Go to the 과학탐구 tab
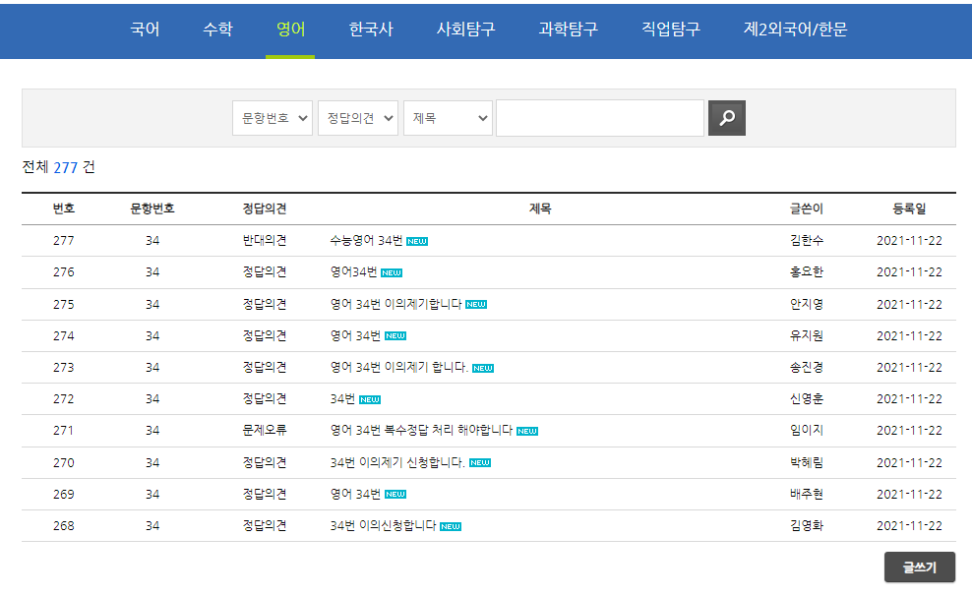The image size is (972, 596). (568, 30)
